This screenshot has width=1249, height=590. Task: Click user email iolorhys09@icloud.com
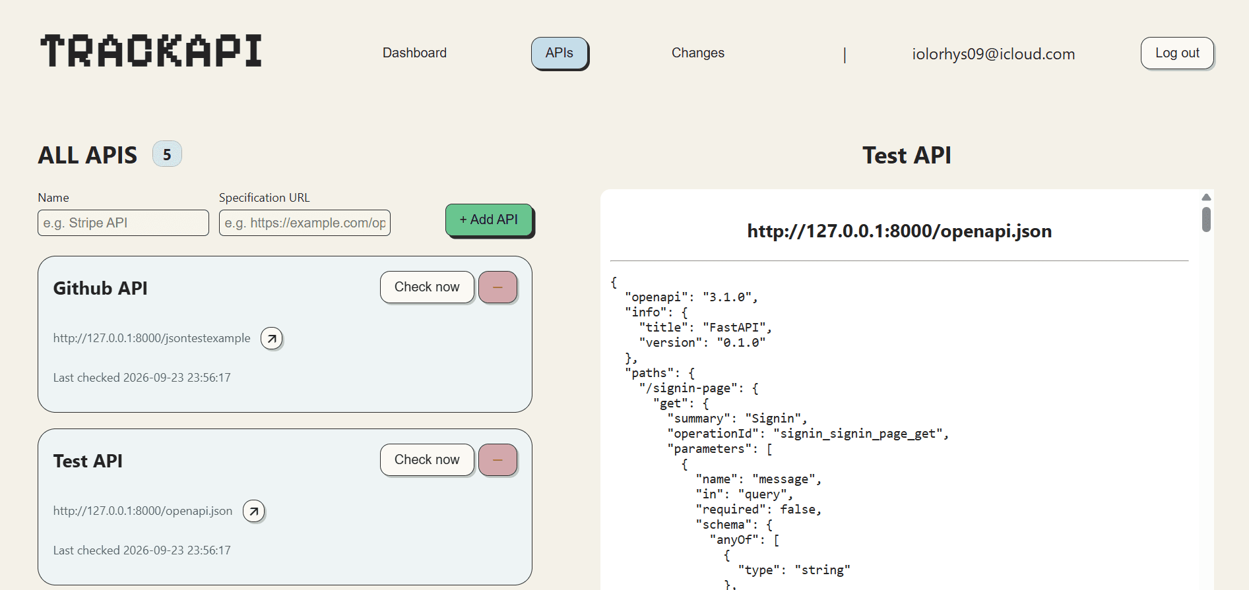click(994, 54)
